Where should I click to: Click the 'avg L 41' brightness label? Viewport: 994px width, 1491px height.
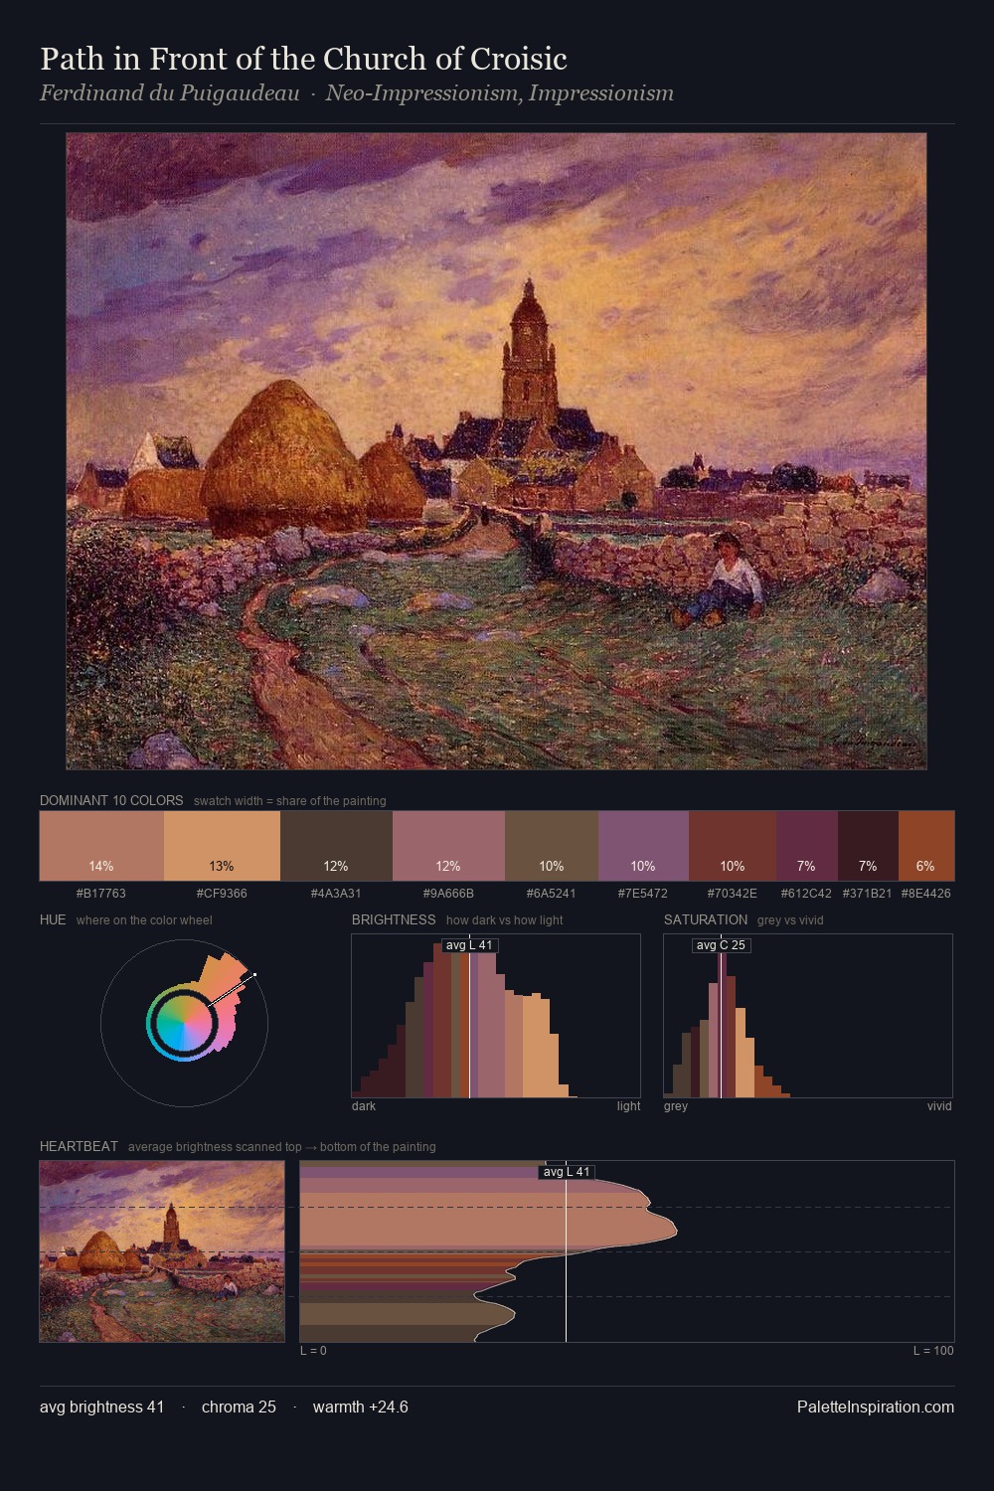(x=469, y=945)
